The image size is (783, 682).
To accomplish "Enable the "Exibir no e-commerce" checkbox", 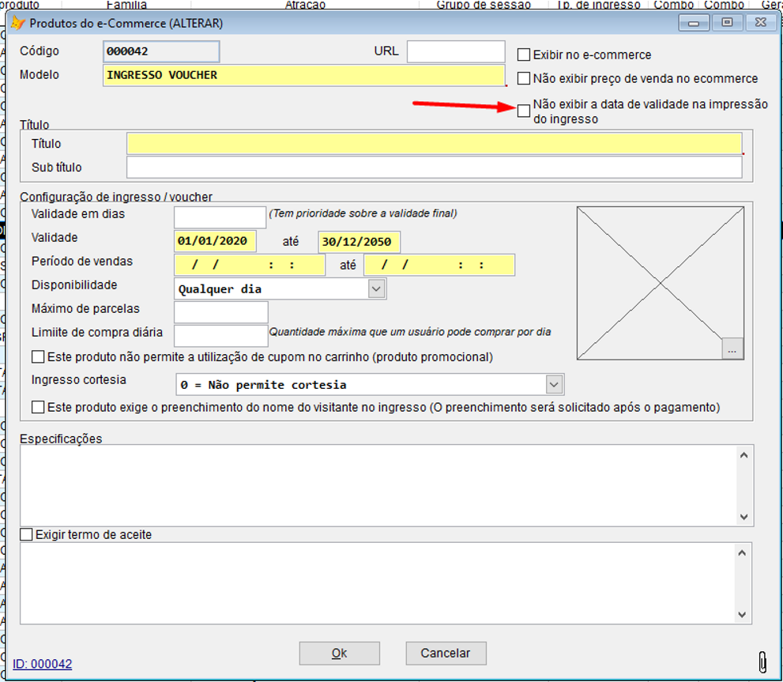I will 523,55.
